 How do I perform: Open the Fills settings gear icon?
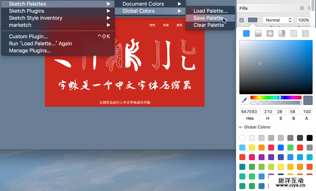pos(302,8)
